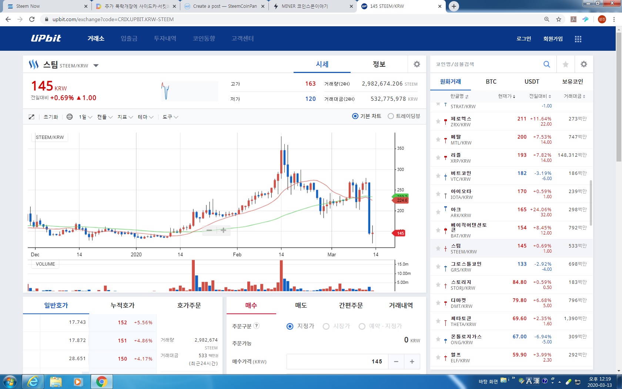Switch to the 누적호가 tab
The width and height of the screenshot is (622, 389).
123,305
